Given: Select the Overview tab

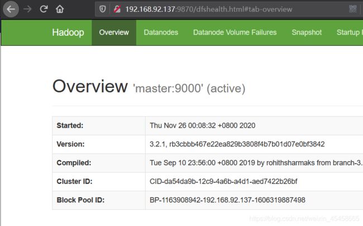Looking at the screenshot, I should [x=114, y=32].
